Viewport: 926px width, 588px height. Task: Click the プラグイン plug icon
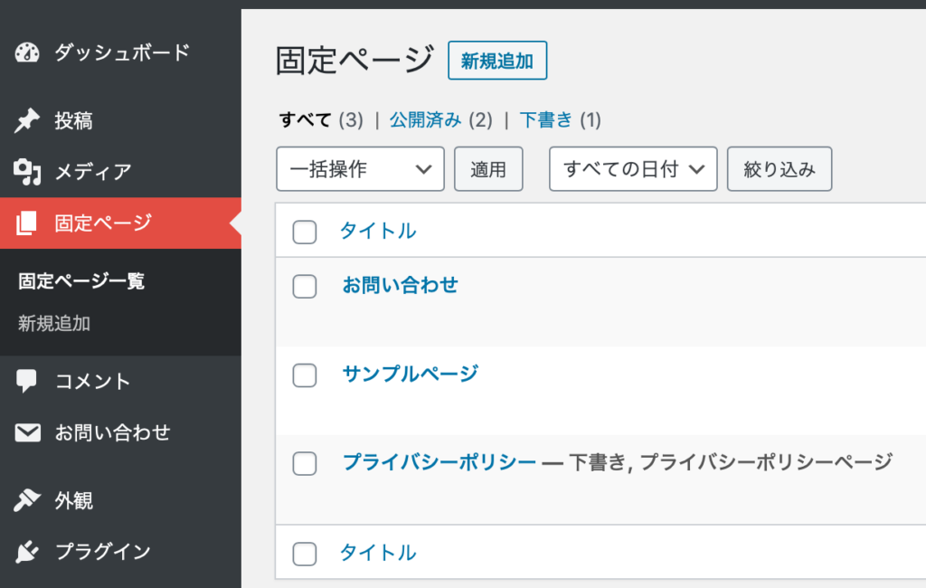[27, 551]
